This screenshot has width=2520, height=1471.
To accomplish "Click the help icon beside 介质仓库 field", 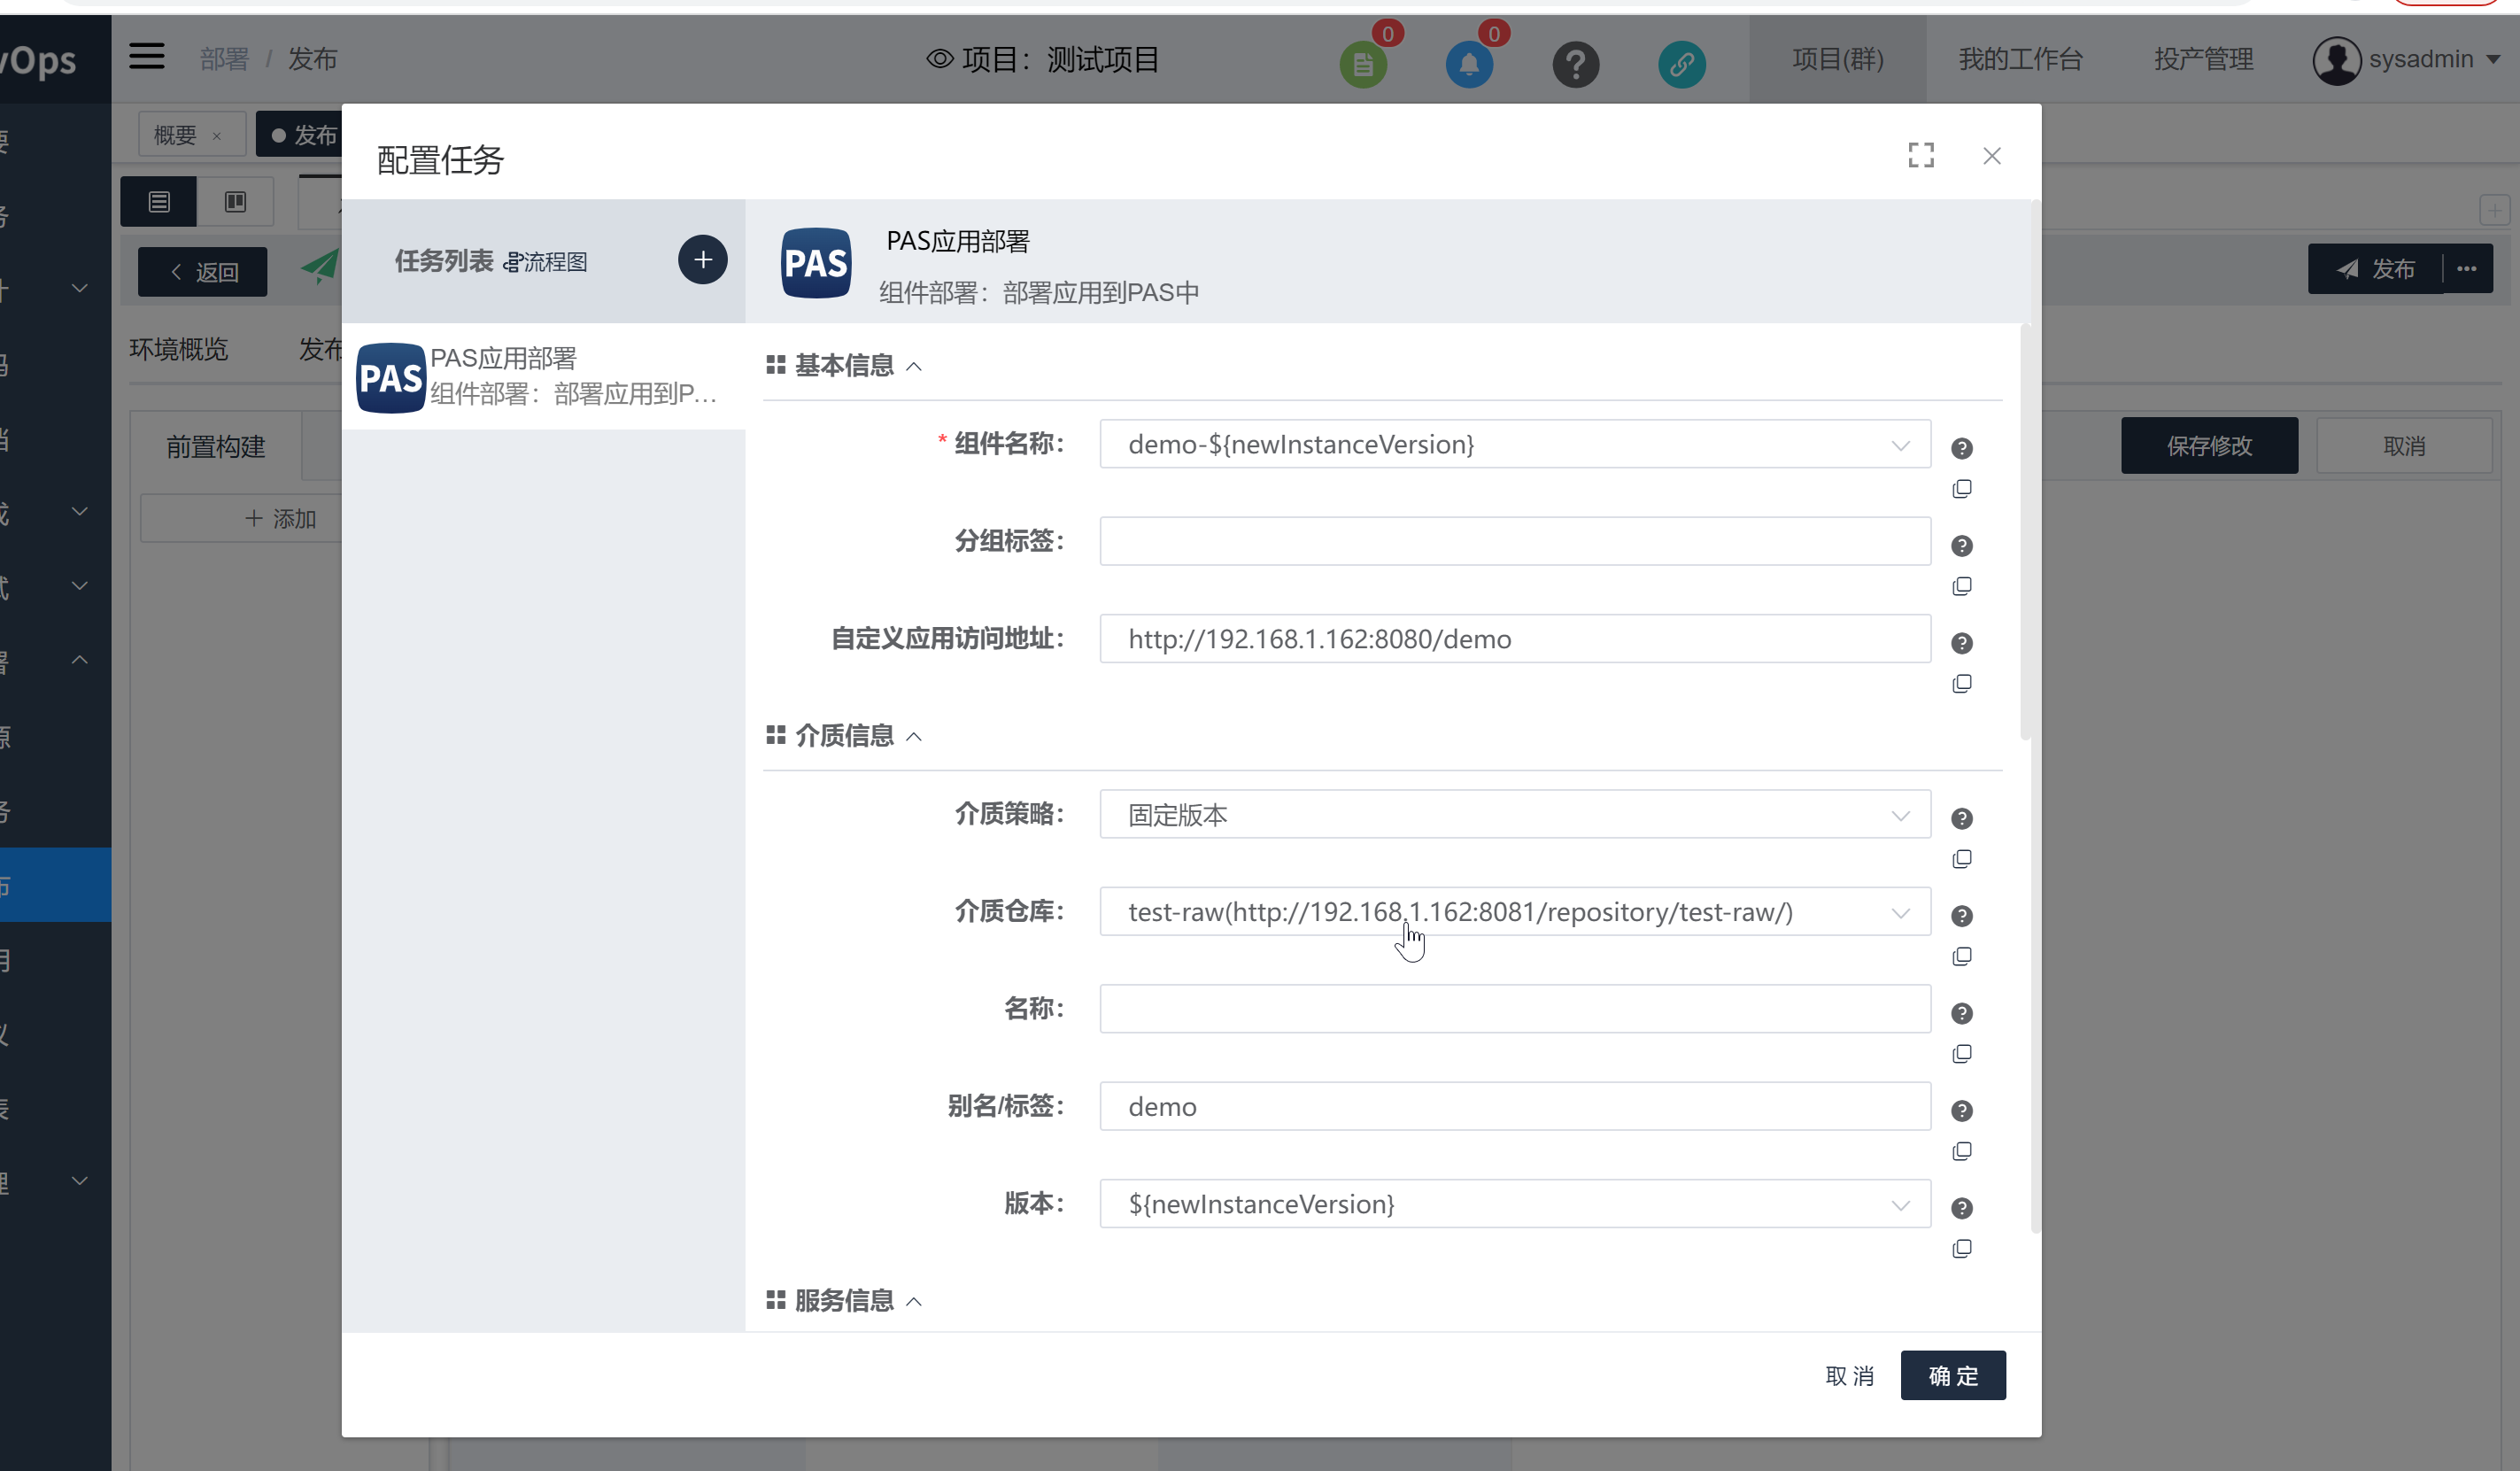I will coord(1961,916).
